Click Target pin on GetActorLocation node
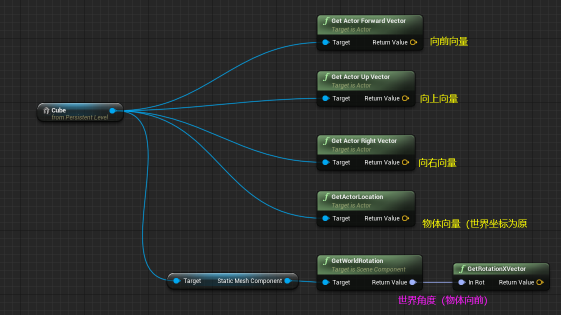This screenshot has height=315, width=561. (325, 218)
